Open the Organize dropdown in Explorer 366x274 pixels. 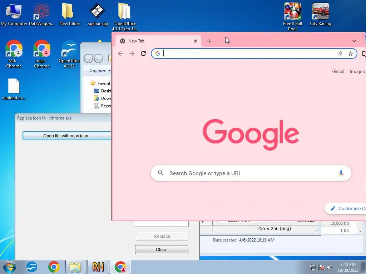100,71
